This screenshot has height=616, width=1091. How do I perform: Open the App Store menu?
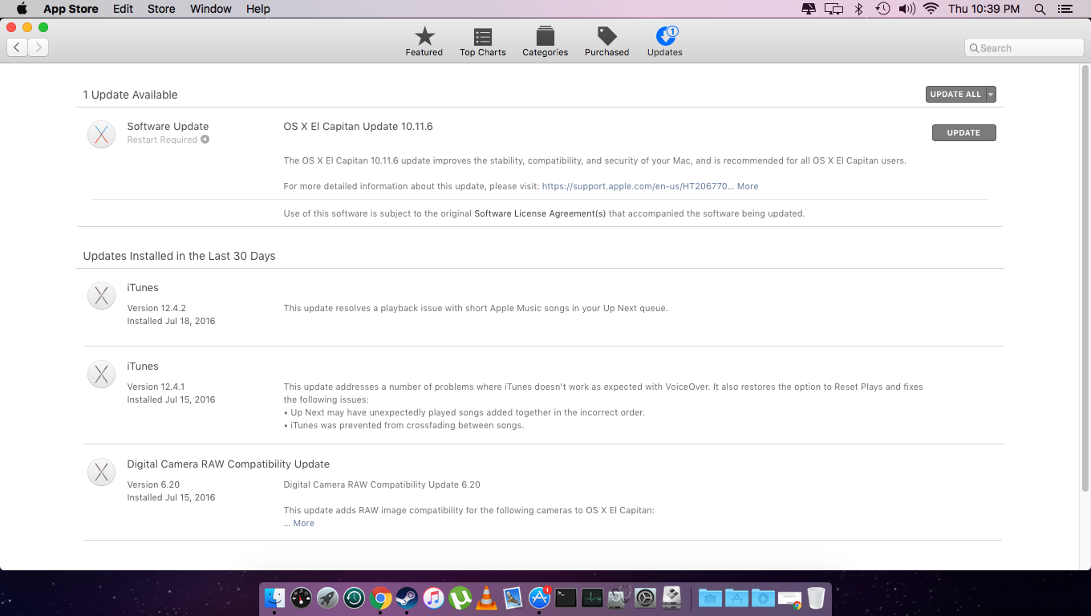71,9
